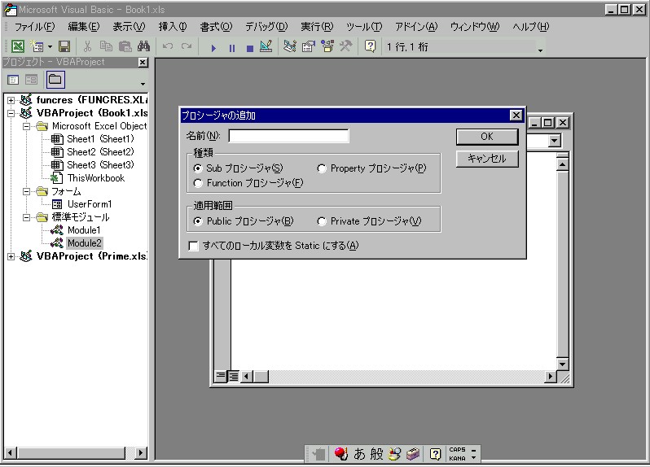This screenshot has width=650, height=467.
Task: Collapse the 標準モジュール folder node
Action: point(27,217)
